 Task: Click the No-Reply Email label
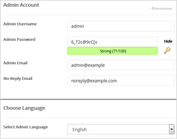[18, 79]
